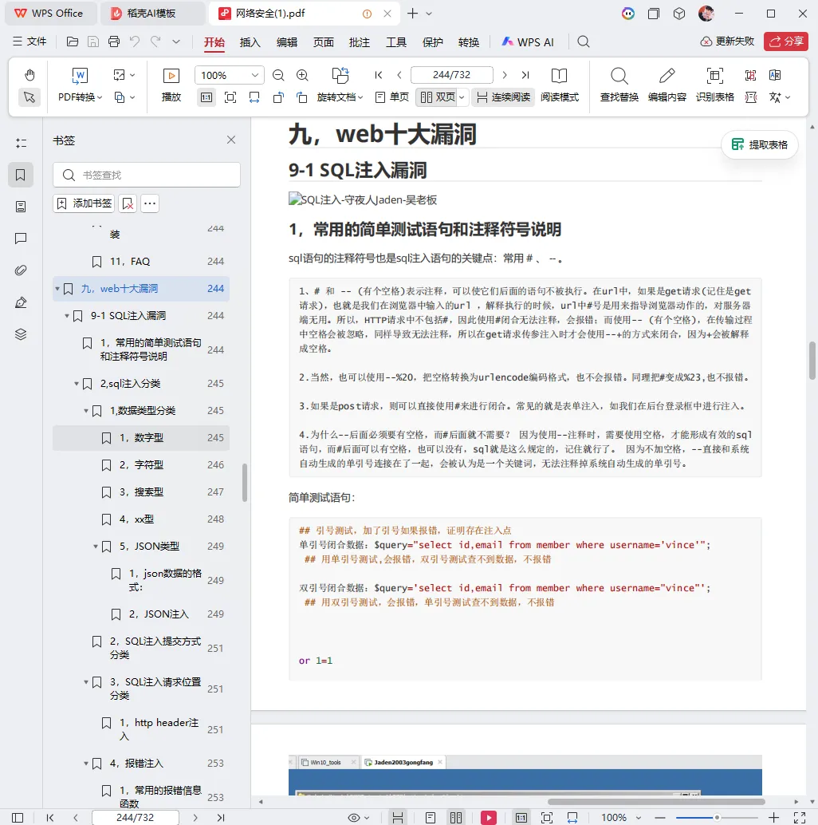Open the attachments paperclip sidebar icon

click(21, 270)
